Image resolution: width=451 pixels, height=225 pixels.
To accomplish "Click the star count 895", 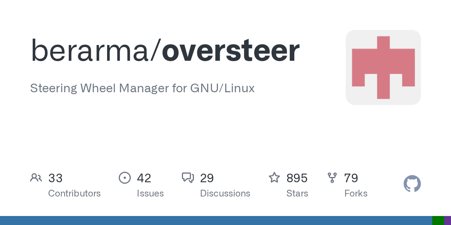I will point(297,178).
